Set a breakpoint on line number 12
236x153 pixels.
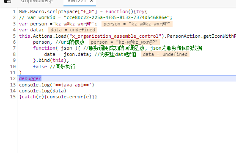coord(13,78)
